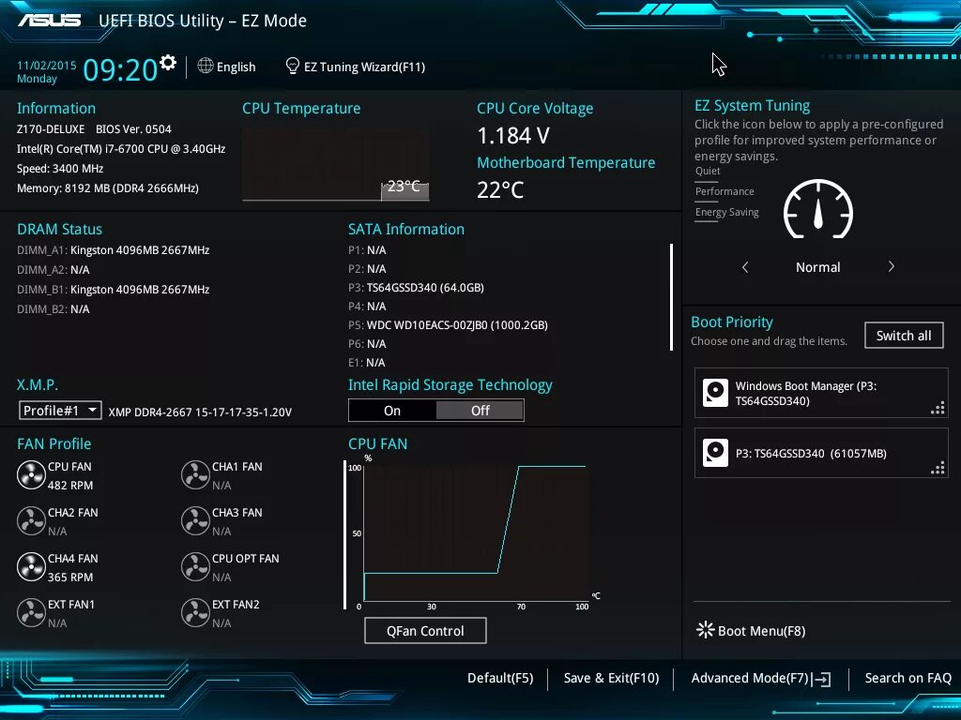Click DIMM_A1 Kingston 4096MB 2667MHz row
This screenshot has height=720, width=961.
pyautogui.click(x=113, y=249)
